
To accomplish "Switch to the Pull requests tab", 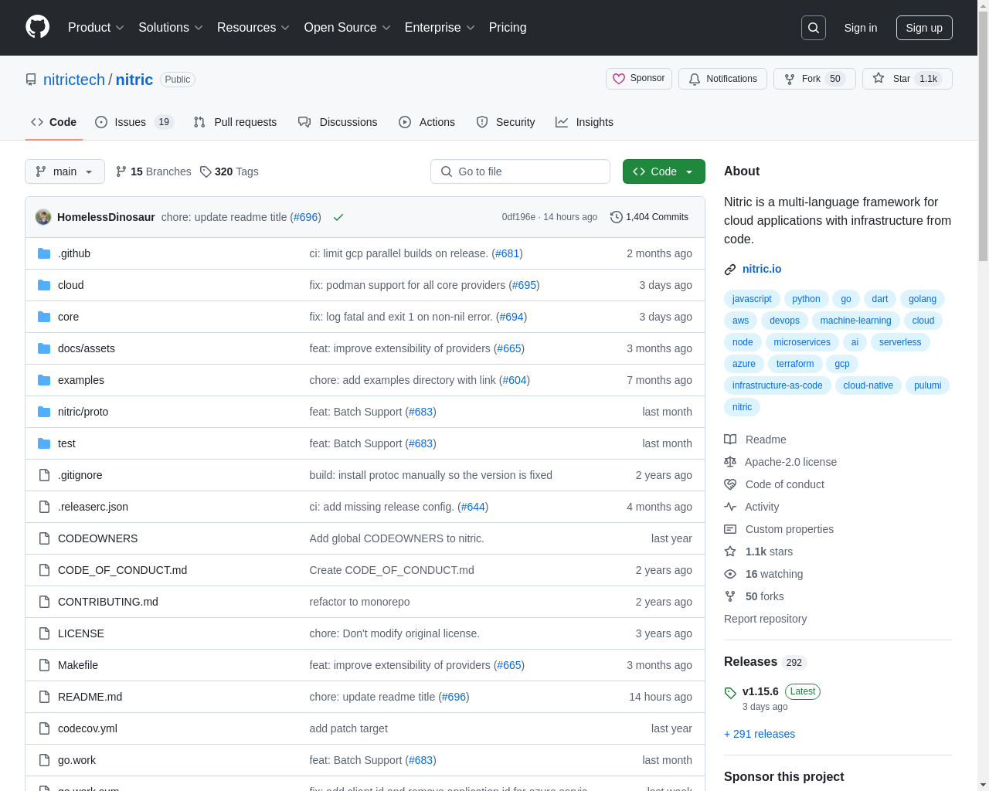I will 235,122.
